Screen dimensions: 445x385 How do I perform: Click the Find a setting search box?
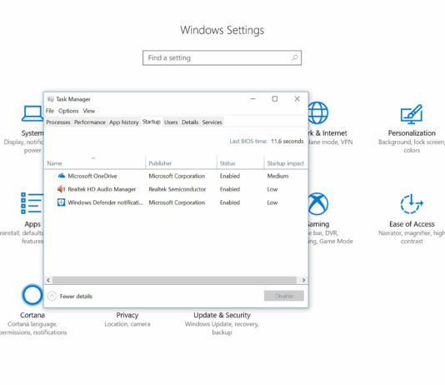tap(222, 57)
